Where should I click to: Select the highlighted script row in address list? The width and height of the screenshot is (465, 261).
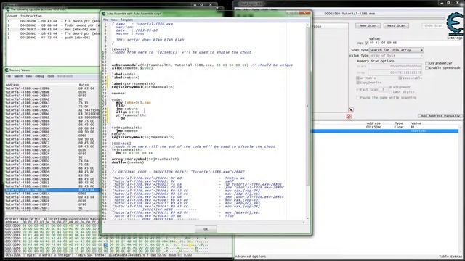pyautogui.click(x=386, y=130)
